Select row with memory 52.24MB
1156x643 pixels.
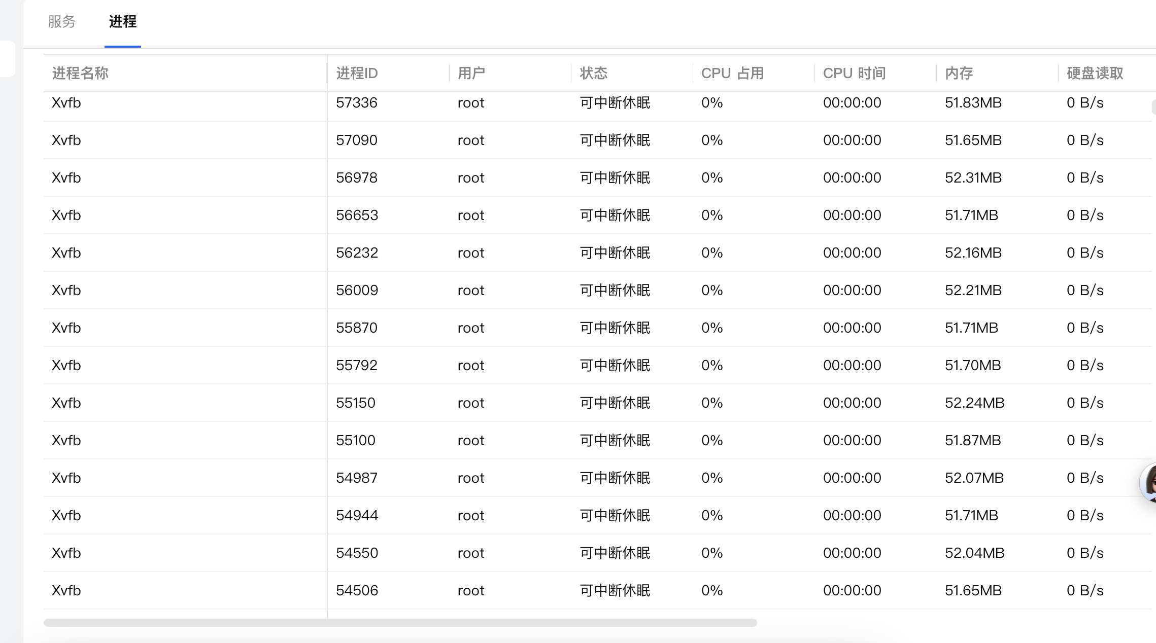[974, 403]
